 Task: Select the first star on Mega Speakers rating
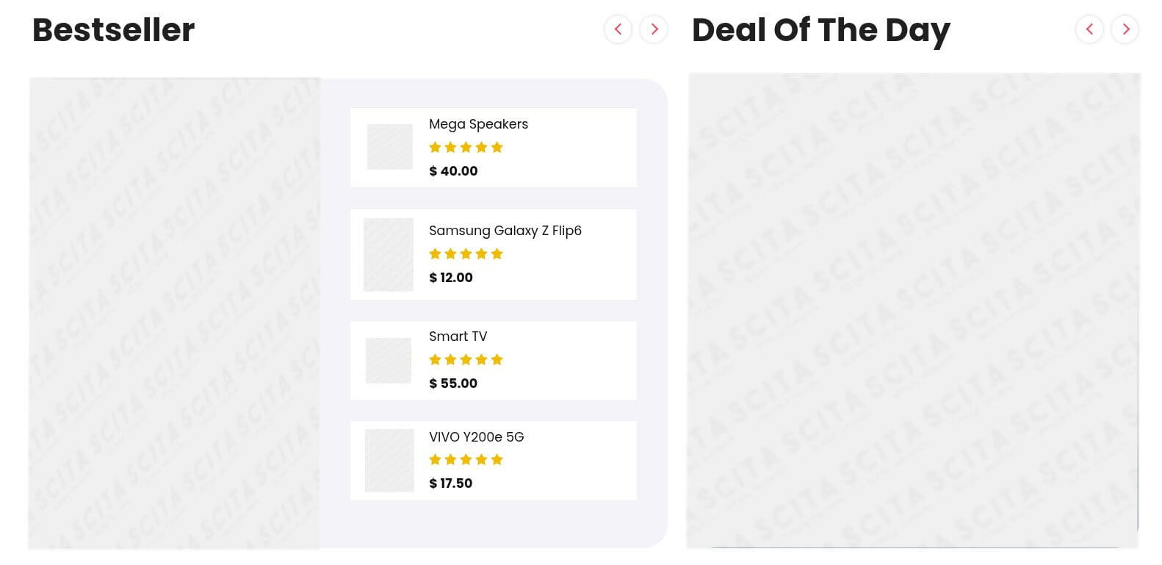pyautogui.click(x=435, y=147)
